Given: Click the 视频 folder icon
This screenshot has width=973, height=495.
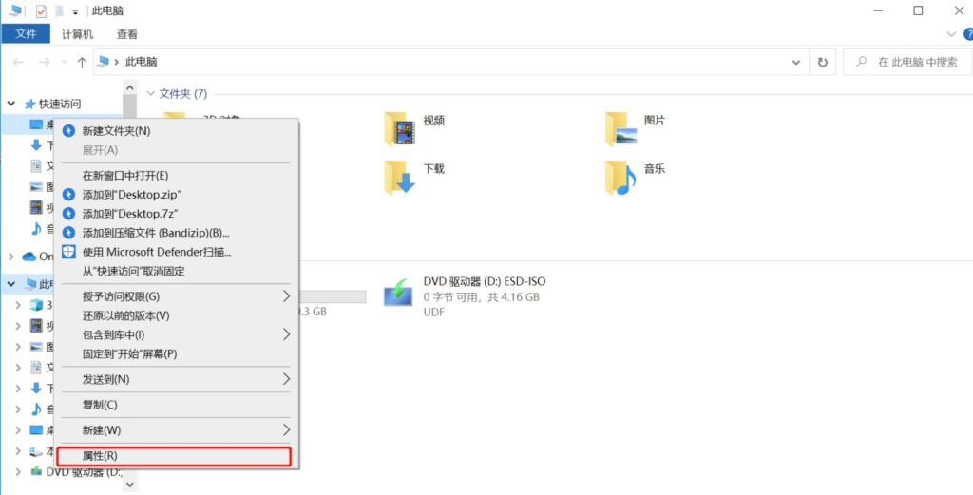Looking at the screenshot, I should click(401, 129).
